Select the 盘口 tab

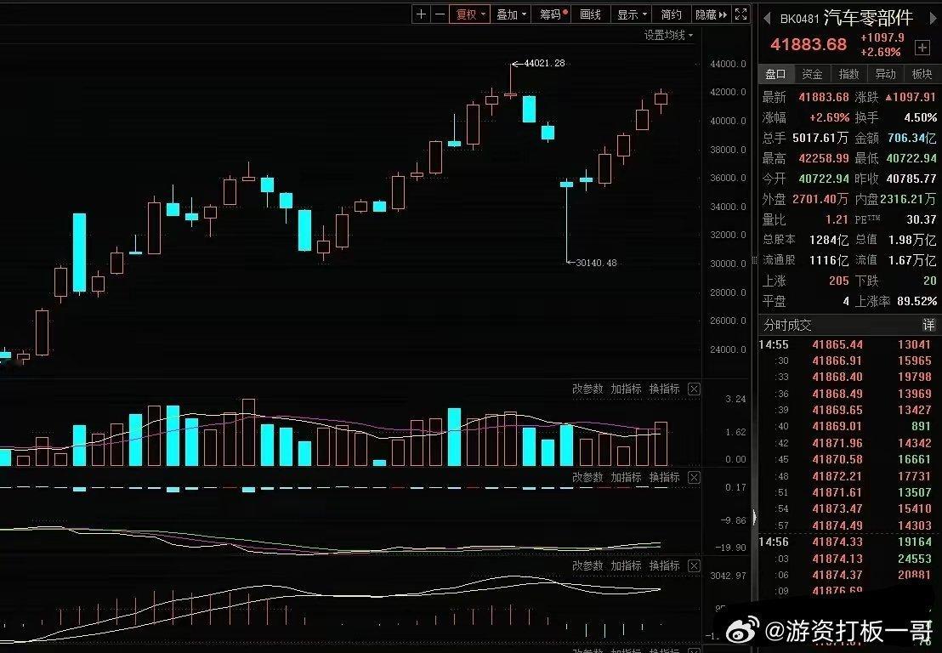coord(775,74)
